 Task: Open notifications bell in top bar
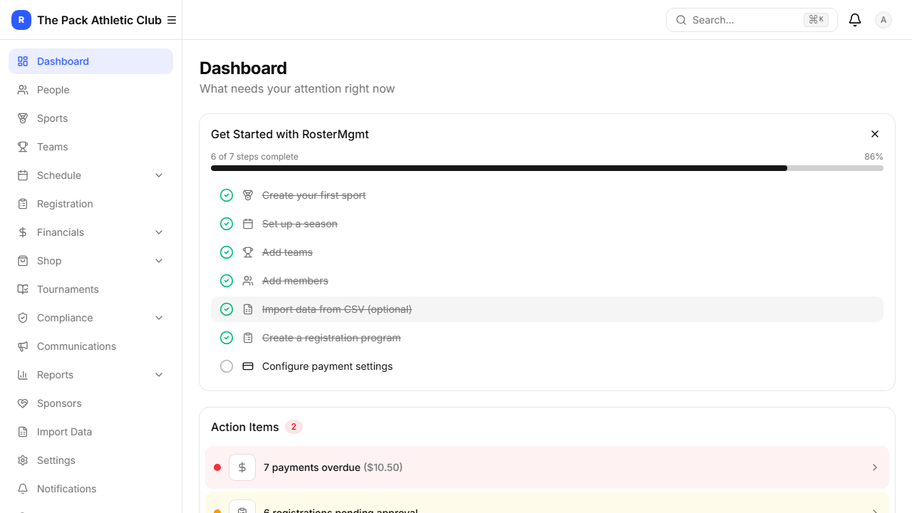click(855, 20)
